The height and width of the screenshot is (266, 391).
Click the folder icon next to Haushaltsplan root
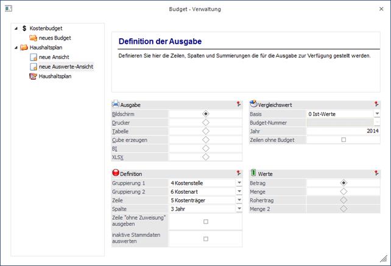point(24,47)
